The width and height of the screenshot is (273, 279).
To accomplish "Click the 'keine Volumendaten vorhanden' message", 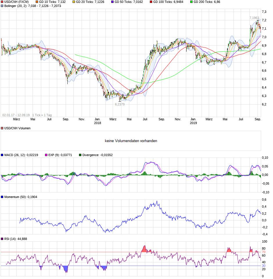I will pos(131,141).
